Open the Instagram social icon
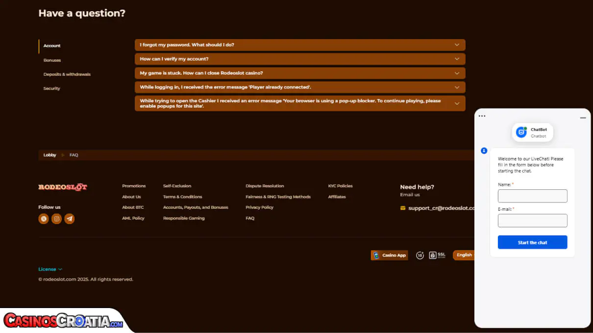 [57, 219]
